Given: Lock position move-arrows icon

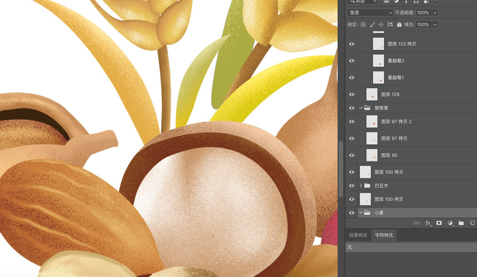Looking at the screenshot, I should (x=381, y=25).
